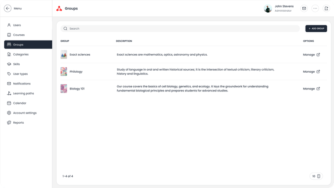Screen dimensions: 334x188
Task: Select Categories in the sidebar
Action: click(x=20, y=54)
